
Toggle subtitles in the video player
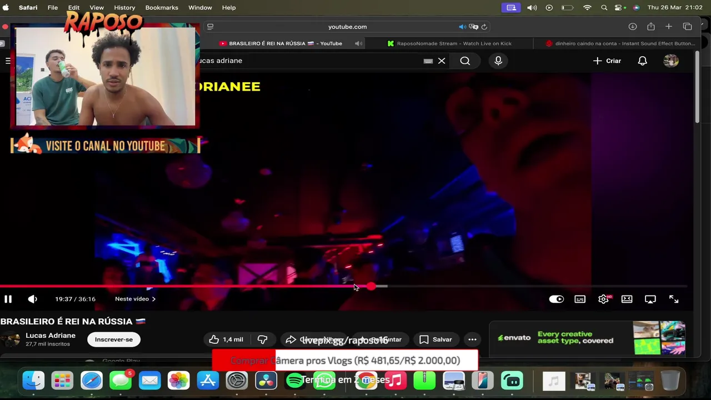click(580, 299)
